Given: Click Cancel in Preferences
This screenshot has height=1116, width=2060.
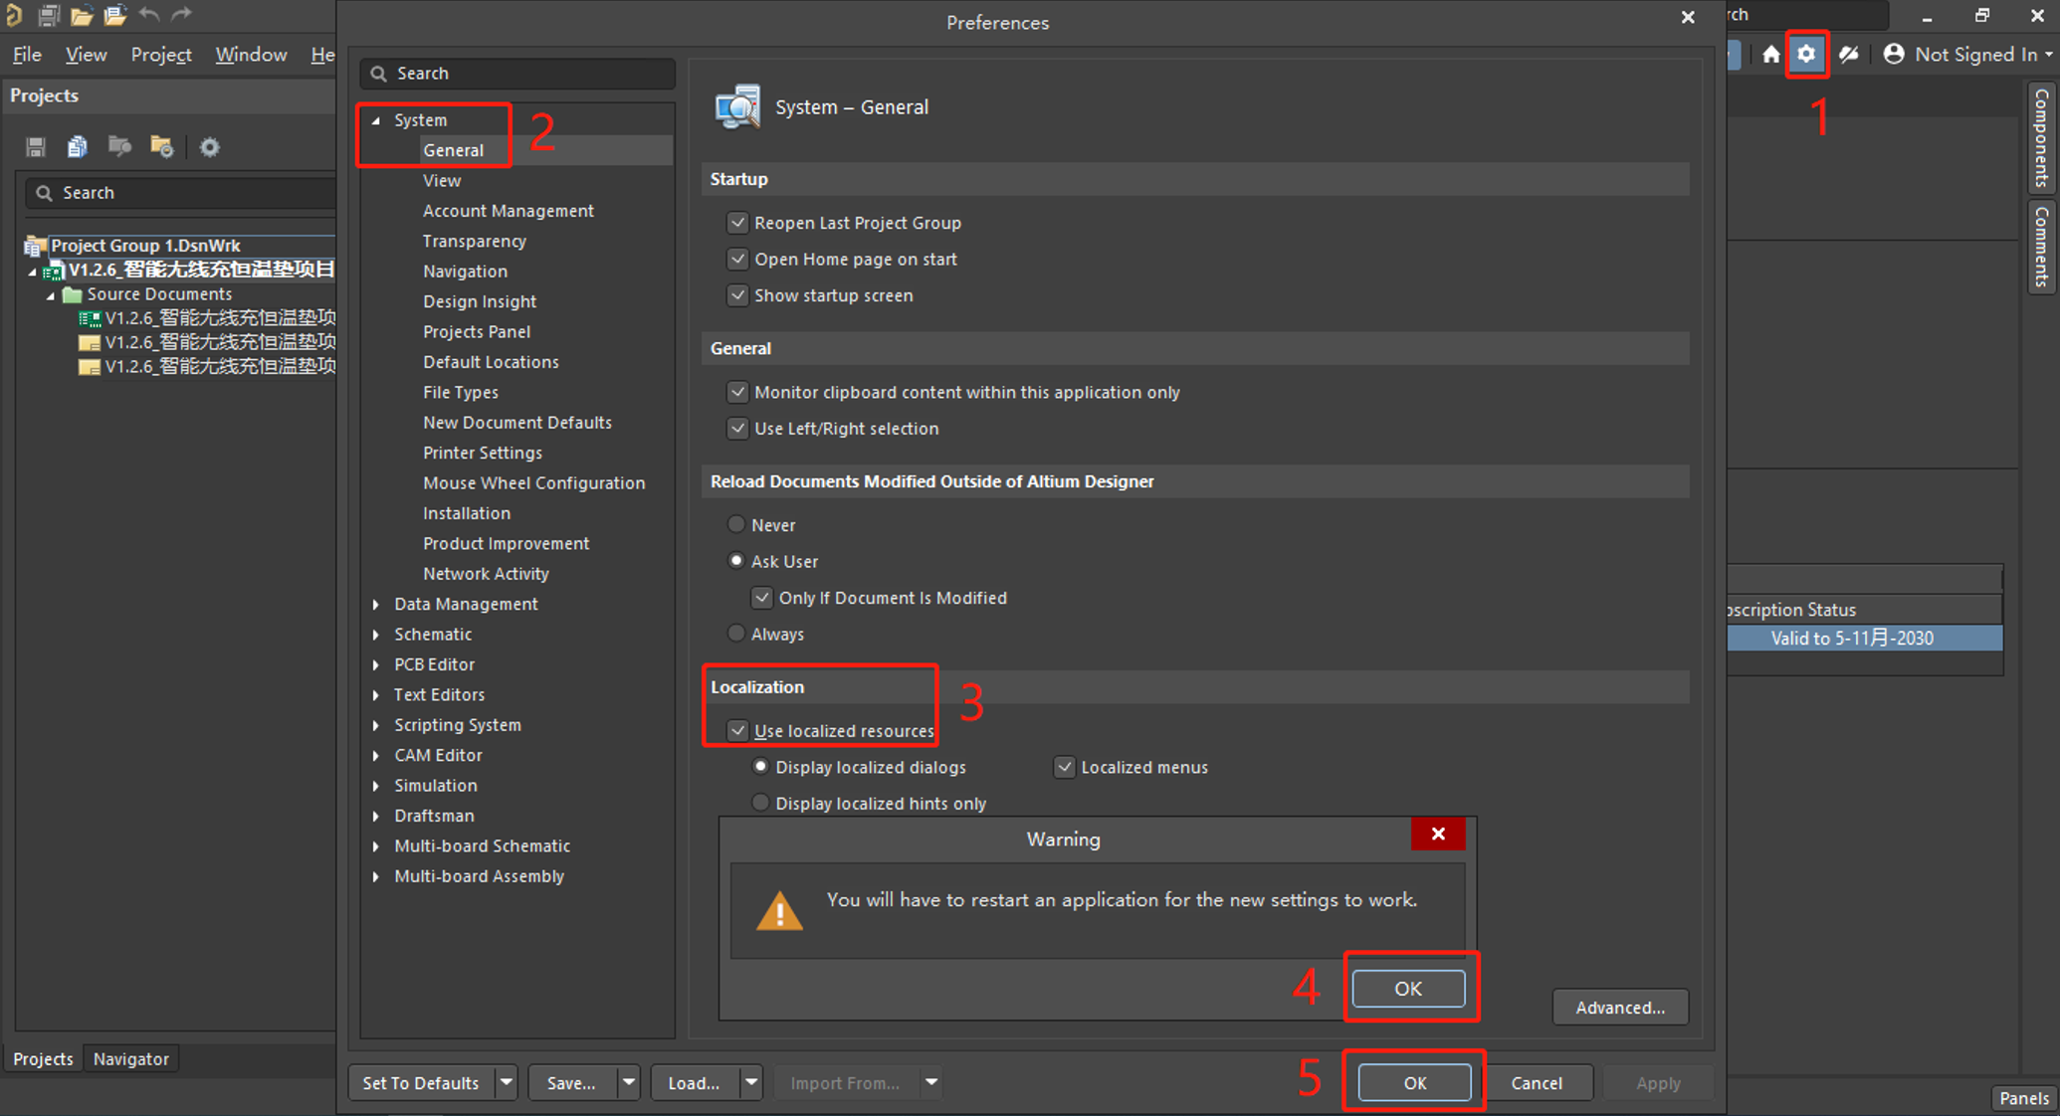Looking at the screenshot, I should pos(1537,1082).
